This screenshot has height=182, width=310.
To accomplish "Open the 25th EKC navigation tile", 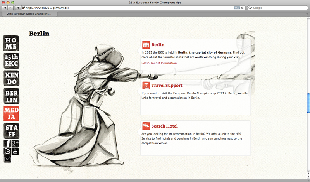I will pos(11,61).
